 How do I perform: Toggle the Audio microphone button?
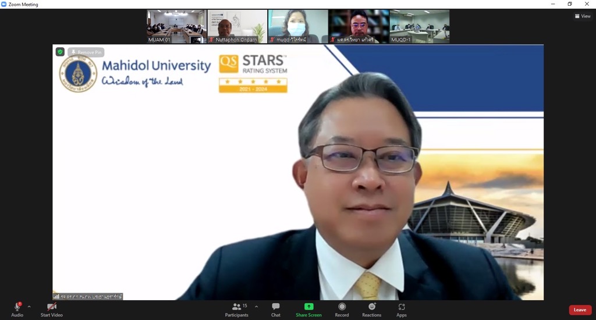(x=17, y=309)
